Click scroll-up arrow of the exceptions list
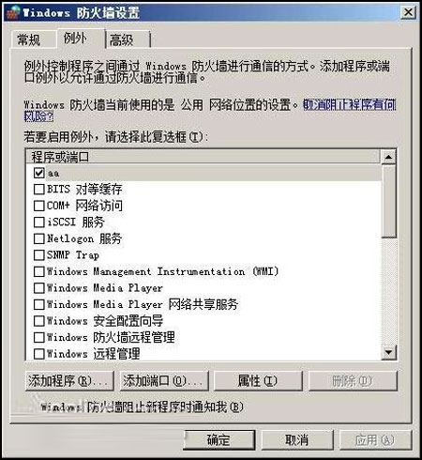Image resolution: width=422 pixels, height=460 pixels. pyautogui.click(x=388, y=157)
